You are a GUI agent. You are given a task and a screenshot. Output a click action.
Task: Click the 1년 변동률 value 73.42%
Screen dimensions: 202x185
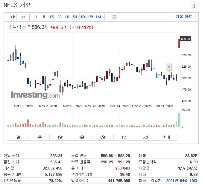pos(56,181)
